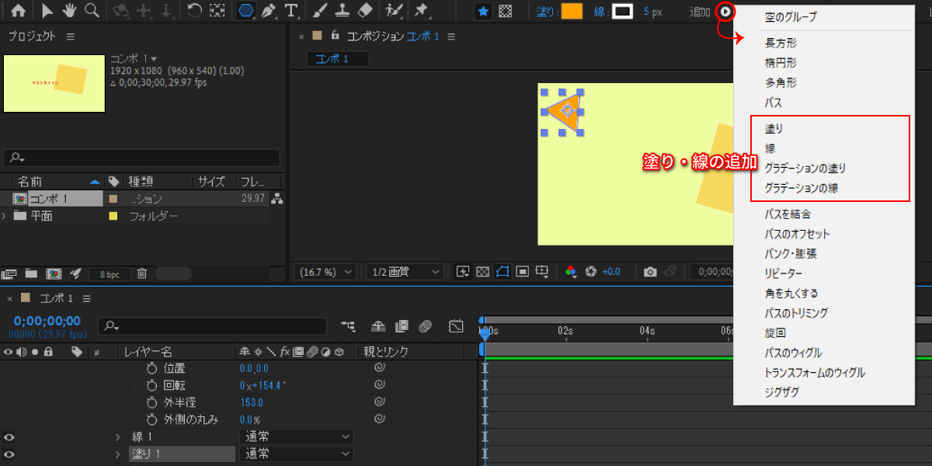Click the 8 bpc color depth button
The width and height of the screenshot is (932, 466).
click(110, 274)
